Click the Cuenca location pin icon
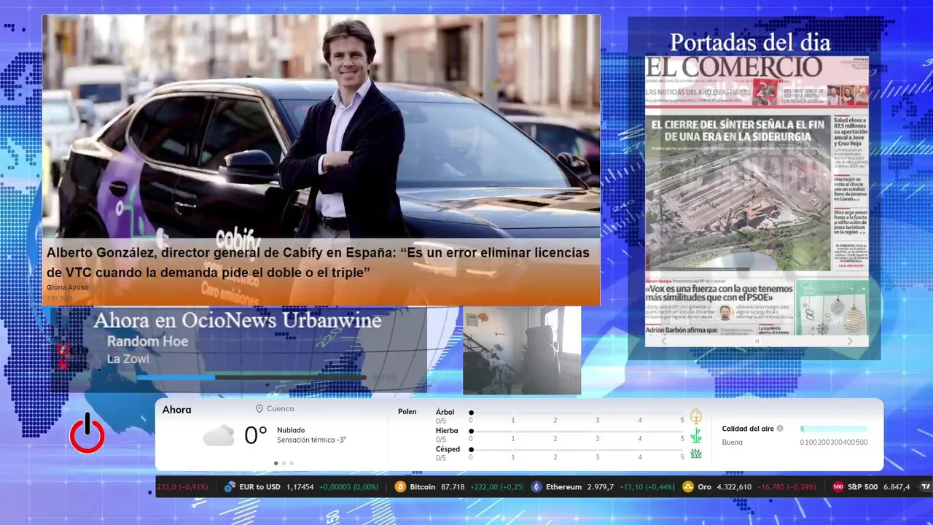Image resolution: width=933 pixels, height=525 pixels. click(259, 409)
